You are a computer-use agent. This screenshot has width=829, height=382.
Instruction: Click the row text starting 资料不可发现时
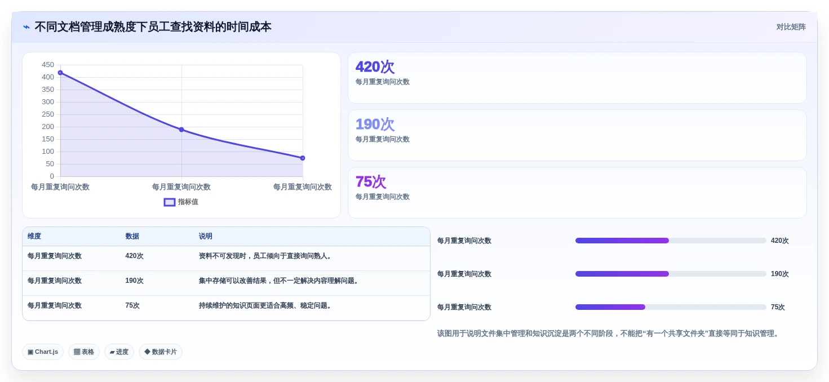click(x=266, y=256)
